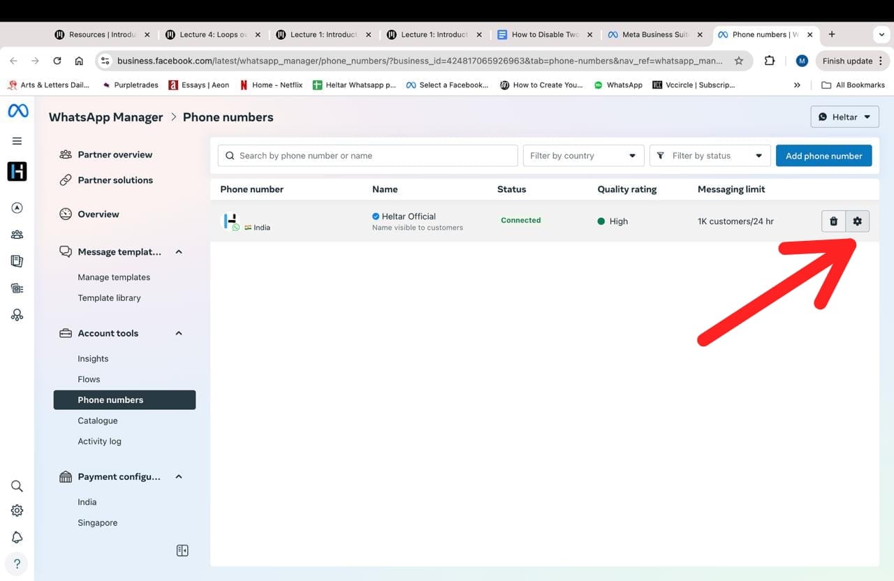Collapse sidebar using panel toggle icon

tap(182, 550)
